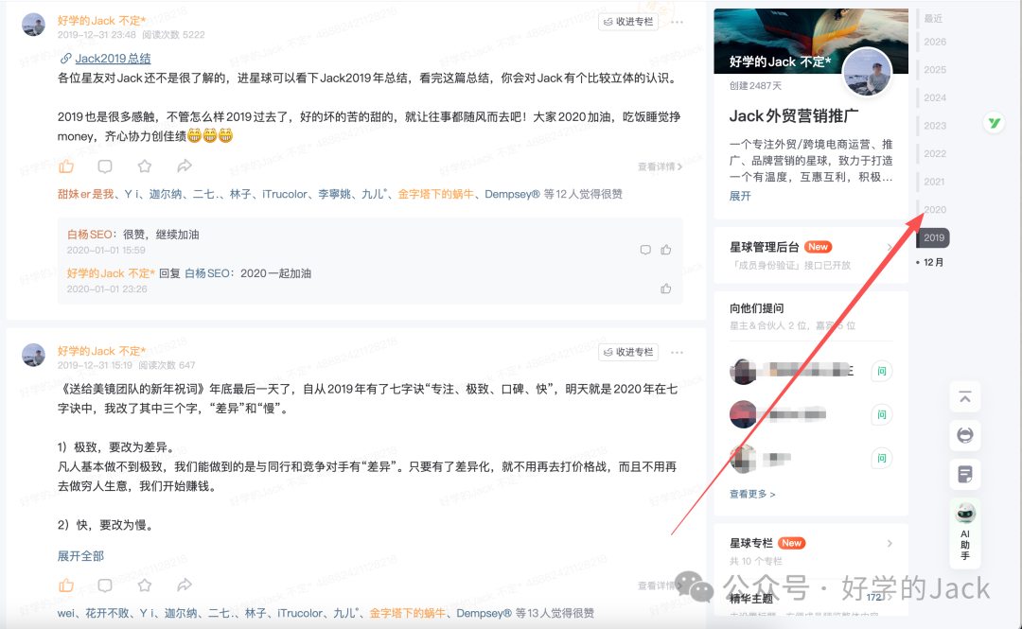Like the Jack2019总结 post
Viewport: 1022px width, 629px height.
[x=66, y=166]
